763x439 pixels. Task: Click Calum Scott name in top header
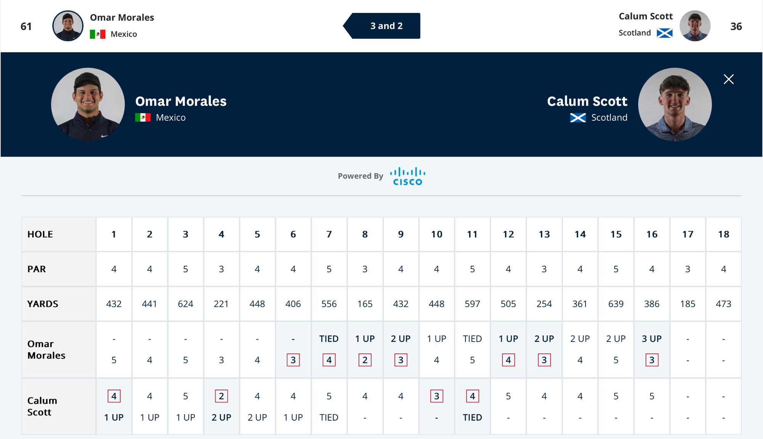click(645, 16)
